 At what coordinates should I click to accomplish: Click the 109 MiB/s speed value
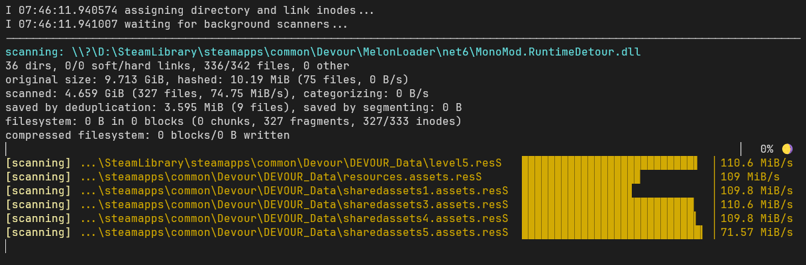tap(750, 176)
